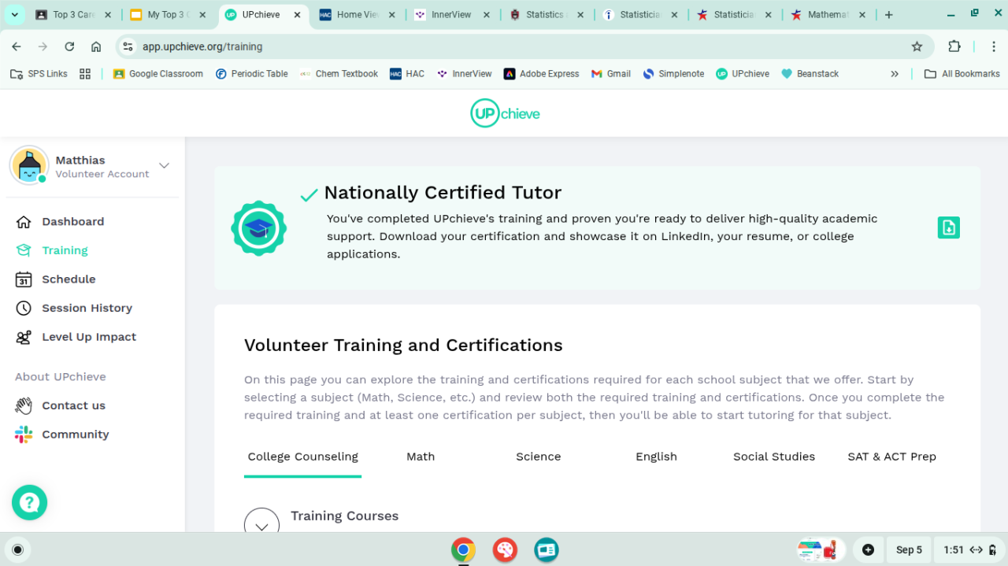Open the Simplenote bookmark
The image size is (1008, 566).
673,74
